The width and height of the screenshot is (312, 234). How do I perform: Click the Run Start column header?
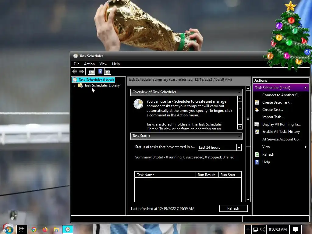pos(230,175)
